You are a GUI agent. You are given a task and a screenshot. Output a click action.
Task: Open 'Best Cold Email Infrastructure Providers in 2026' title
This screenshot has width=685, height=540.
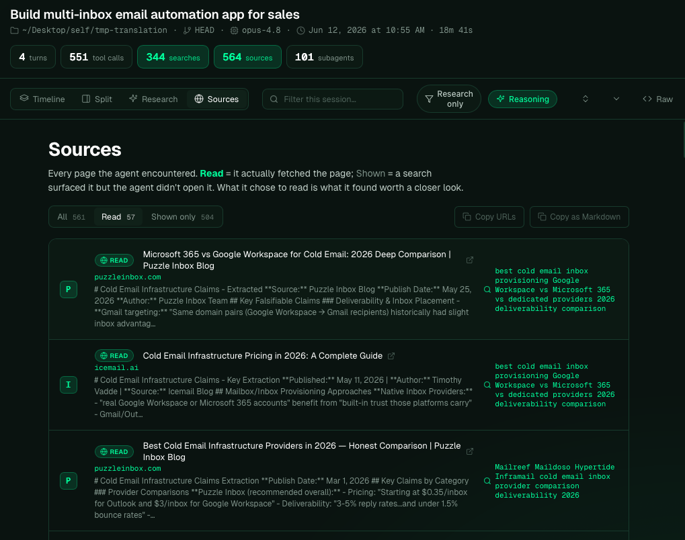(x=301, y=451)
